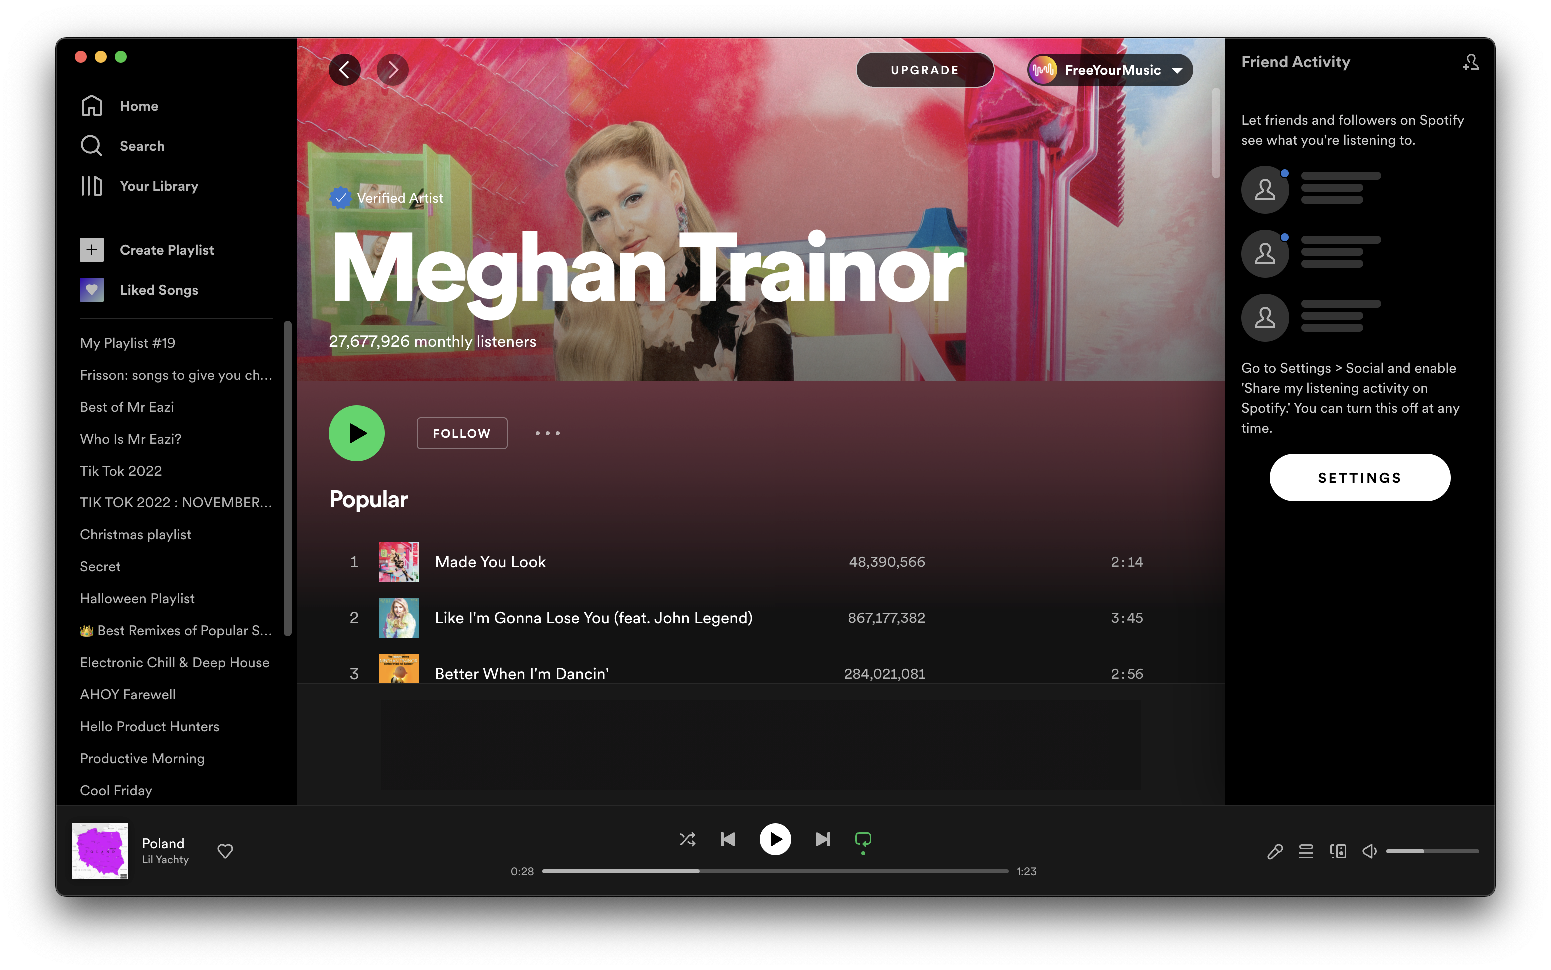Open TIK TOK 2022 : NOVEMBER playlist

(176, 502)
